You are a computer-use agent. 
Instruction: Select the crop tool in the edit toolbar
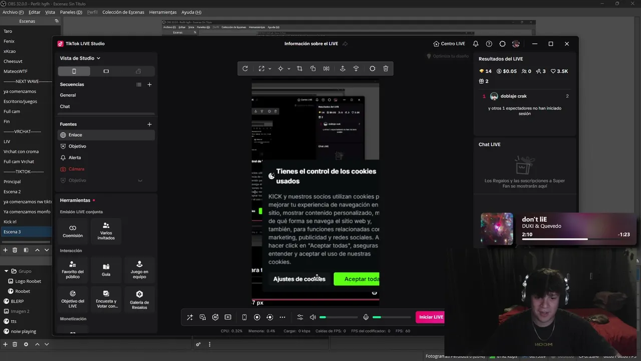point(299,69)
